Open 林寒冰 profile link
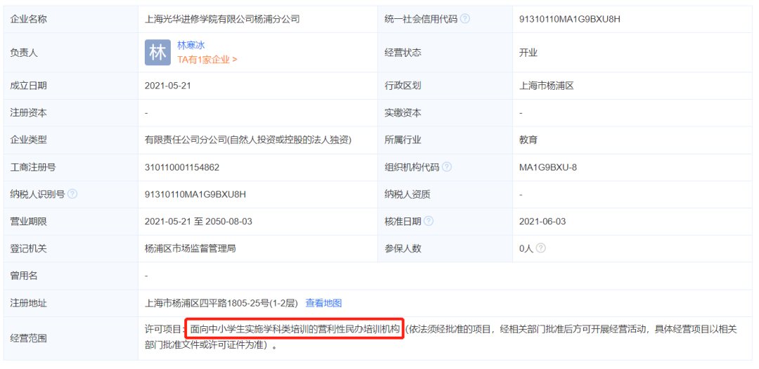This screenshot has height=369, width=759. (x=190, y=46)
